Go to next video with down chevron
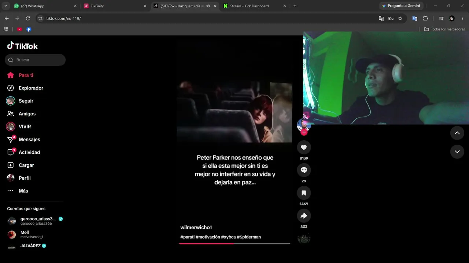 [x=457, y=152]
